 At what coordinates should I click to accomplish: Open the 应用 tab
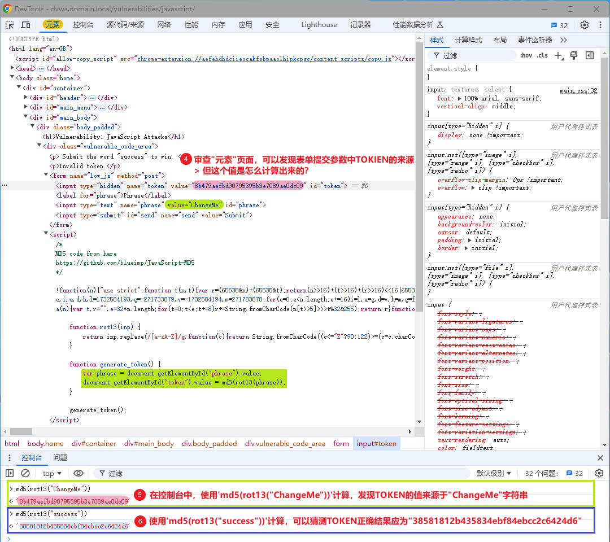[x=246, y=25]
